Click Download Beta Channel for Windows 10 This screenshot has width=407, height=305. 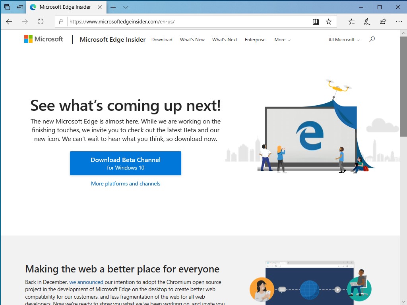coord(126,163)
